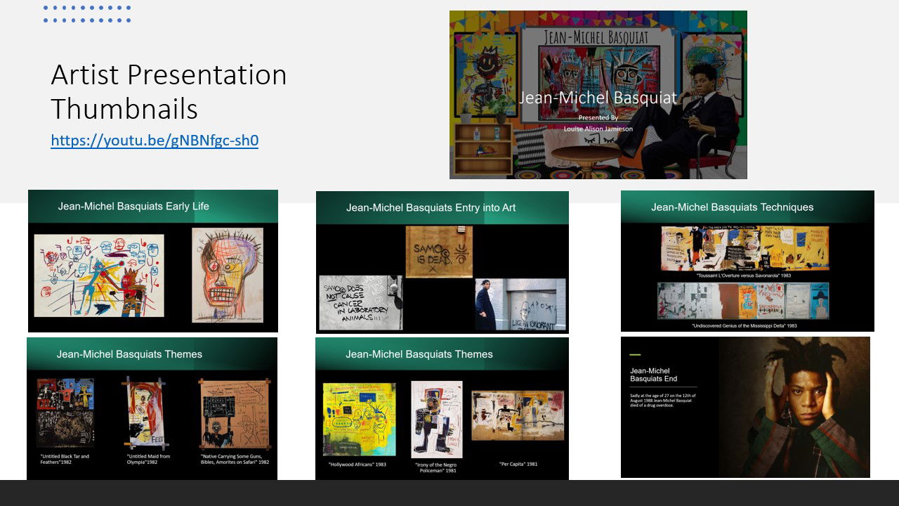The width and height of the screenshot is (899, 506).
Task: Select the Jean-Michel Basquiat title slide thumbnail
Action: pyautogui.click(x=598, y=95)
